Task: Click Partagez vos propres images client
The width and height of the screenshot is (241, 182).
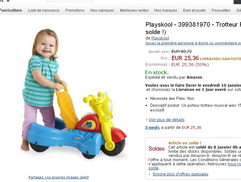Action: pos(59,177)
